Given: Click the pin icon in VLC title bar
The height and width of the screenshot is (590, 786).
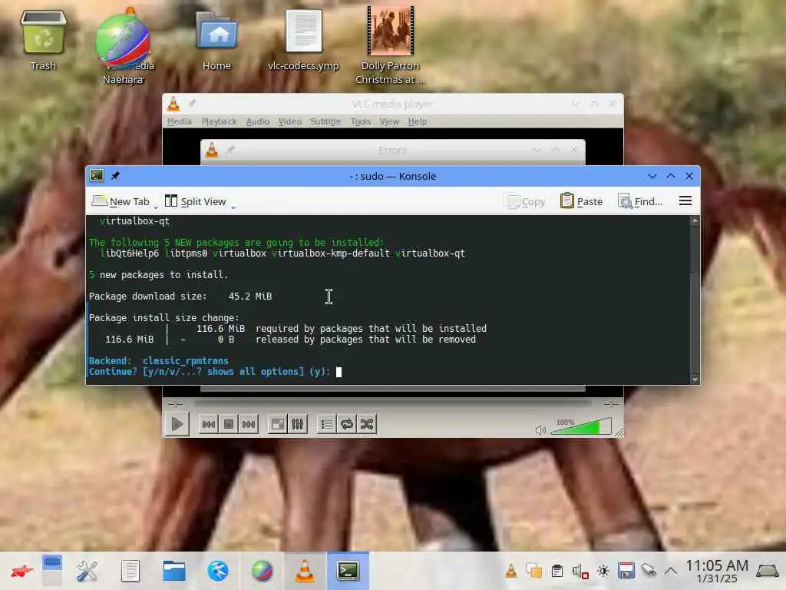Looking at the screenshot, I should point(193,104).
